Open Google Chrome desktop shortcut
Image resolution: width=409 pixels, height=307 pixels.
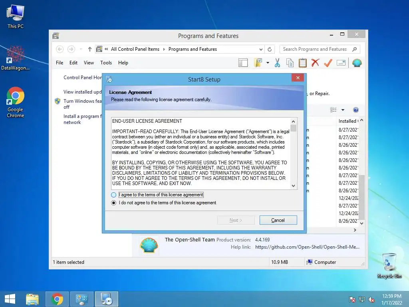coord(16,102)
